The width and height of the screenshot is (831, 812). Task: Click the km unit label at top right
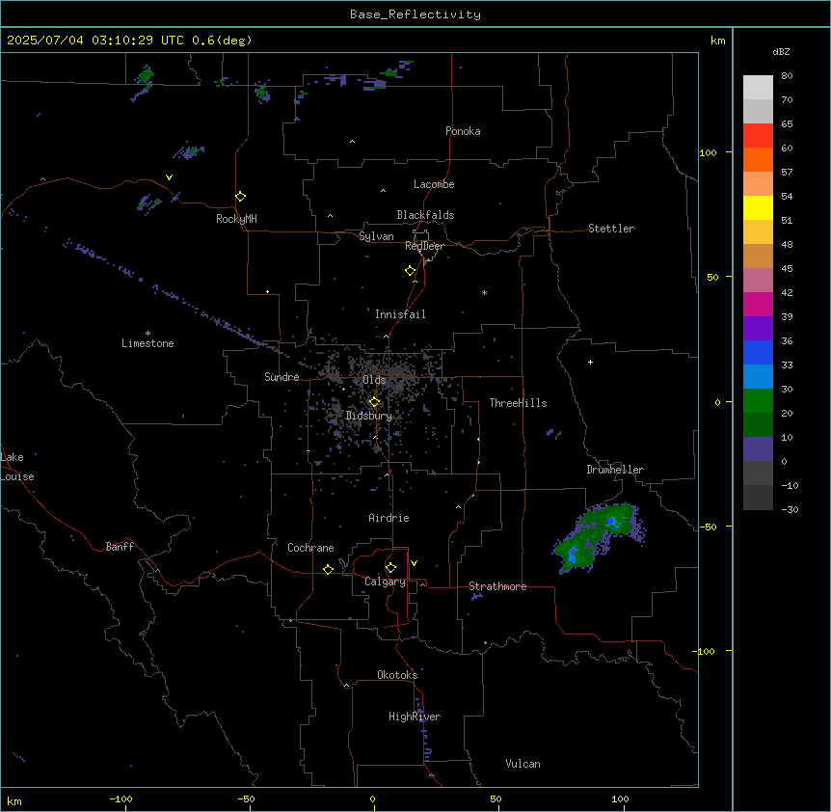click(x=718, y=41)
